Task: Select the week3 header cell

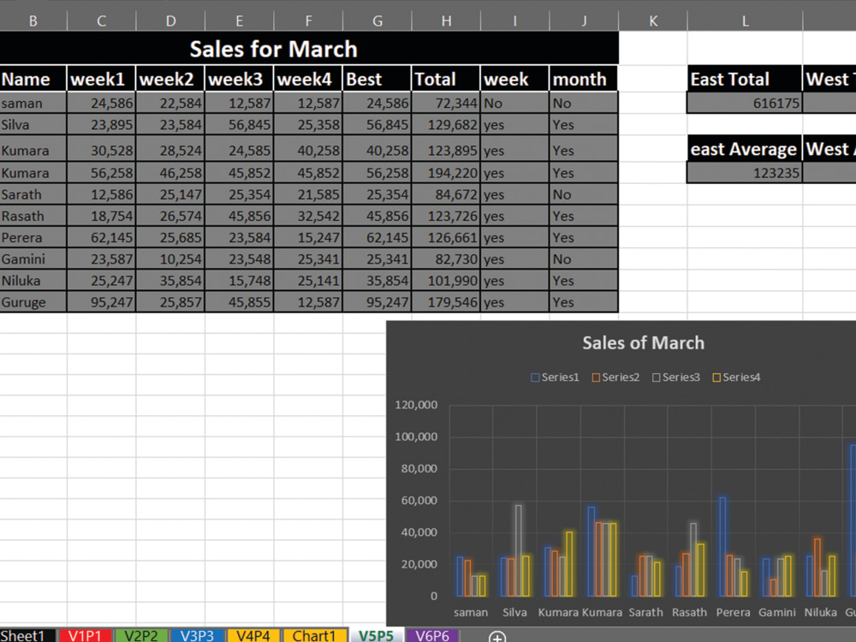Action: coord(239,79)
